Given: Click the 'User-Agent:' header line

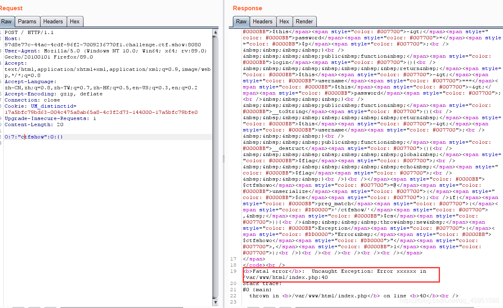Looking at the screenshot, I should tap(106, 51).
